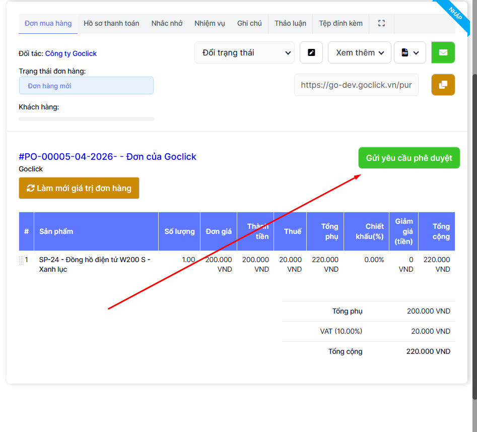Screen dimensions: 477x432
Task: Select the Đơn mua hàng tab
Action: pos(48,23)
